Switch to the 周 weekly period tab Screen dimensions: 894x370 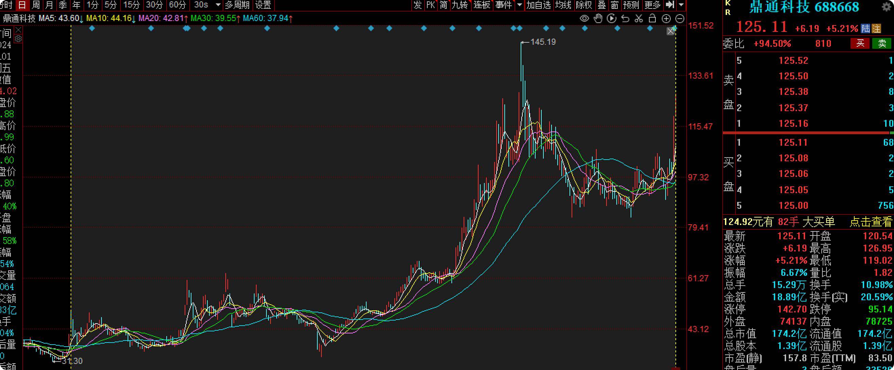coord(36,5)
